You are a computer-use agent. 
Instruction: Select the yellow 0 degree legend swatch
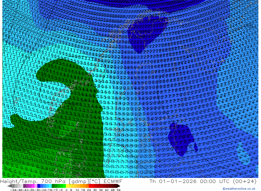[67, 186]
